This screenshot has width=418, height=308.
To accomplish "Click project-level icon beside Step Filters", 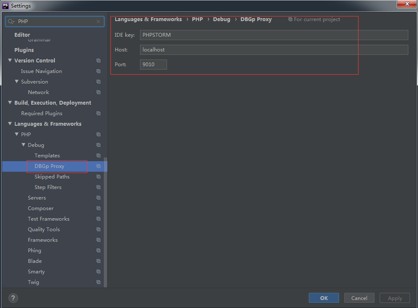I will 98,187.
